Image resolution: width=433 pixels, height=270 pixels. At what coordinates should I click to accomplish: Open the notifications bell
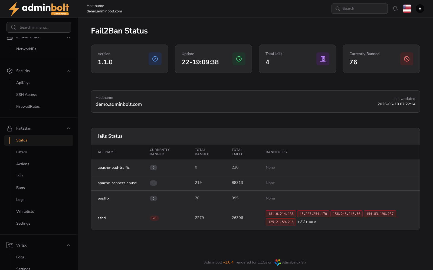click(395, 9)
